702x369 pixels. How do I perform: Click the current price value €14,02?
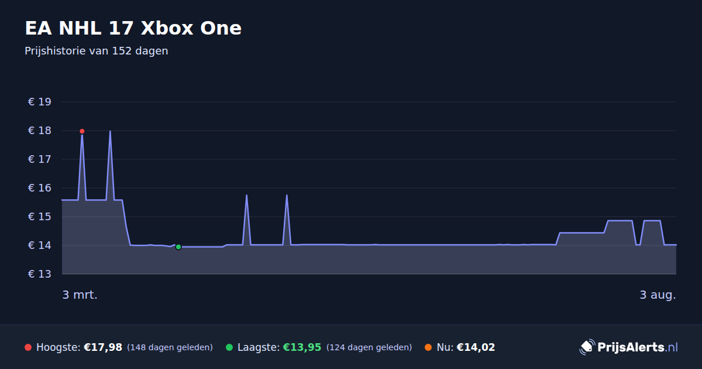tap(476, 347)
